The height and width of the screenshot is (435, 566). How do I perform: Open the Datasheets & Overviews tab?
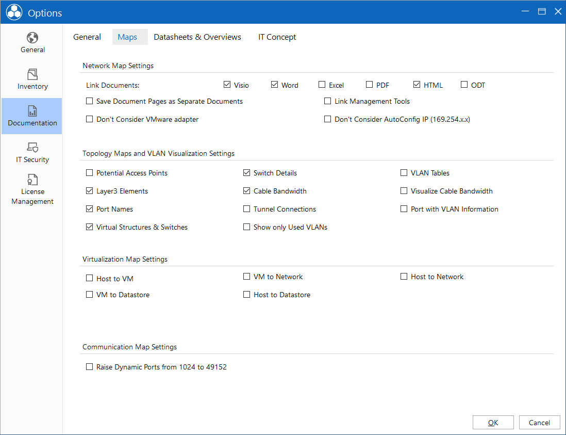tap(197, 37)
